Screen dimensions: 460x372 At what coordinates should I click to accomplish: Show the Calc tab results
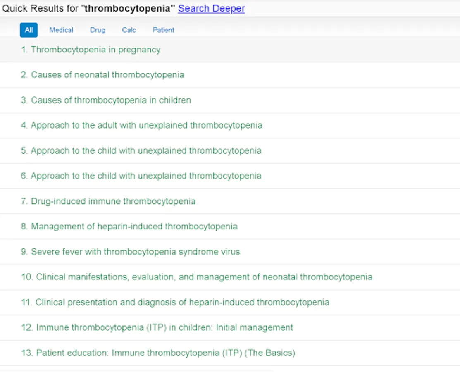[129, 30]
